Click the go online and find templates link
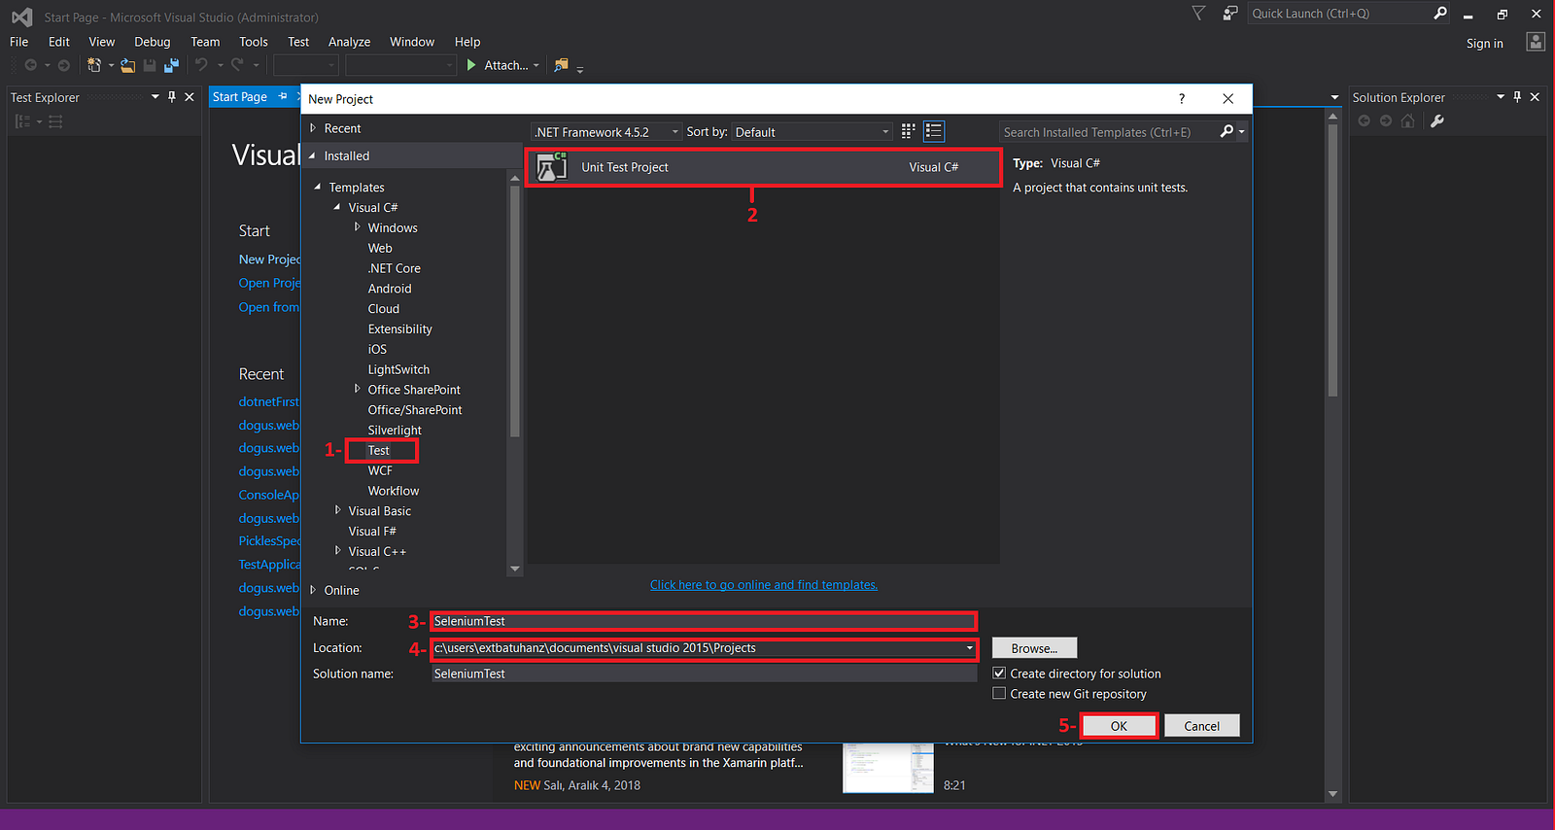The width and height of the screenshot is (1555, 830). [764, 585]
